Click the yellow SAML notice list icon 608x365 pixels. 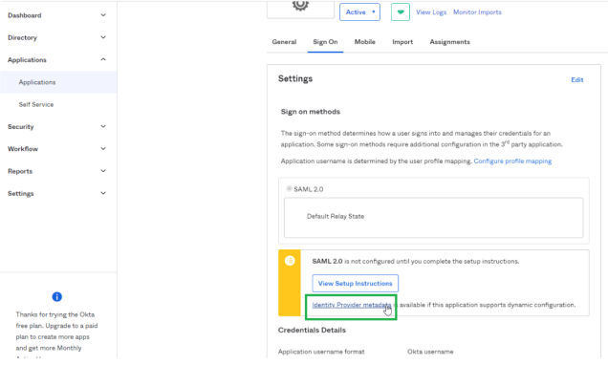[290, 261]
